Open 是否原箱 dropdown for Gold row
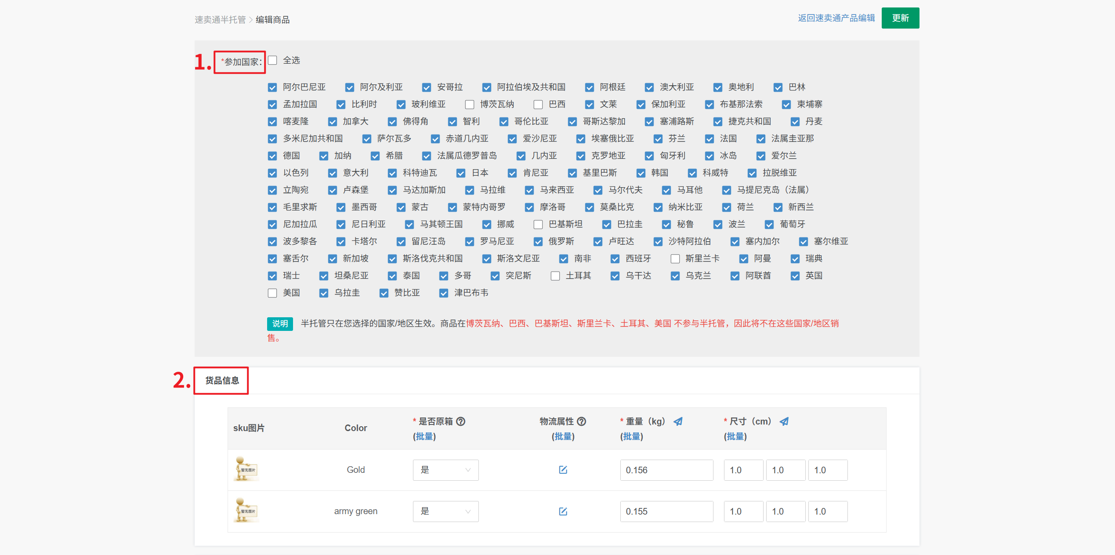The width and height of the screenshot is (1115, 555). [445, 470]
